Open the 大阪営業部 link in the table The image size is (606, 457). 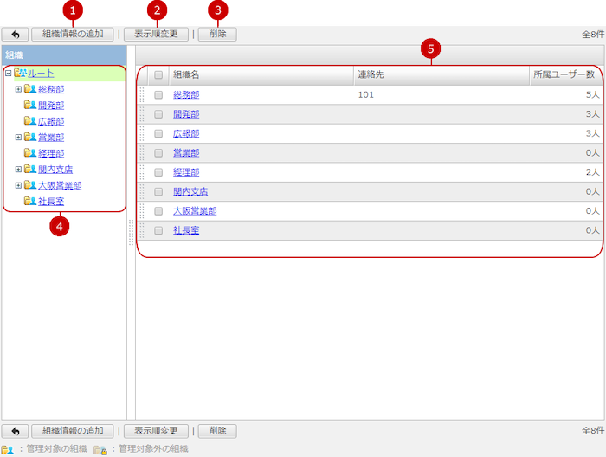tap(194, 210)
